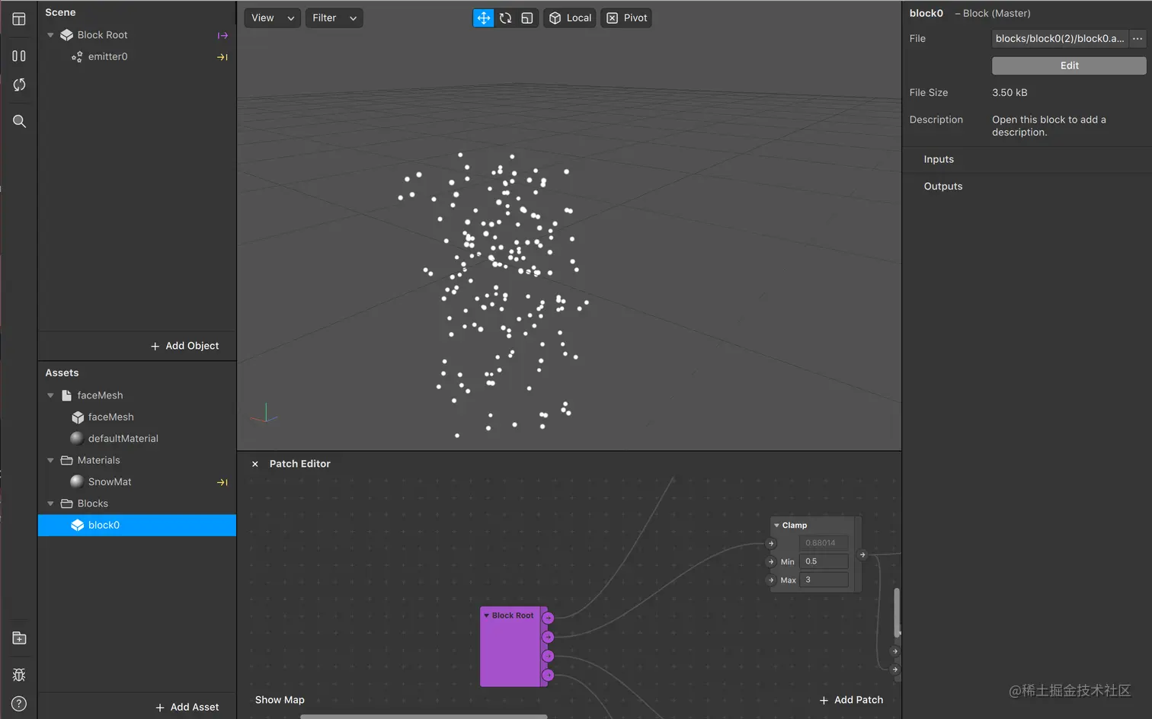Close the Patch Editor panel

(x=255, y=464)
